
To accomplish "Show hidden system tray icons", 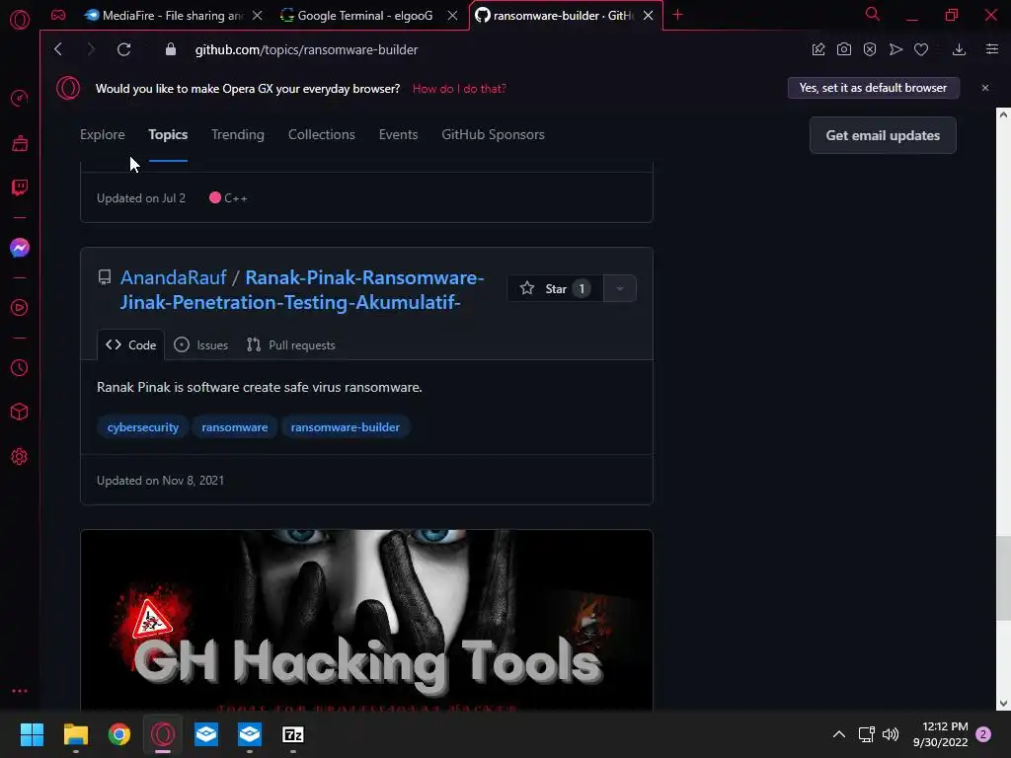I will [839, 734].
